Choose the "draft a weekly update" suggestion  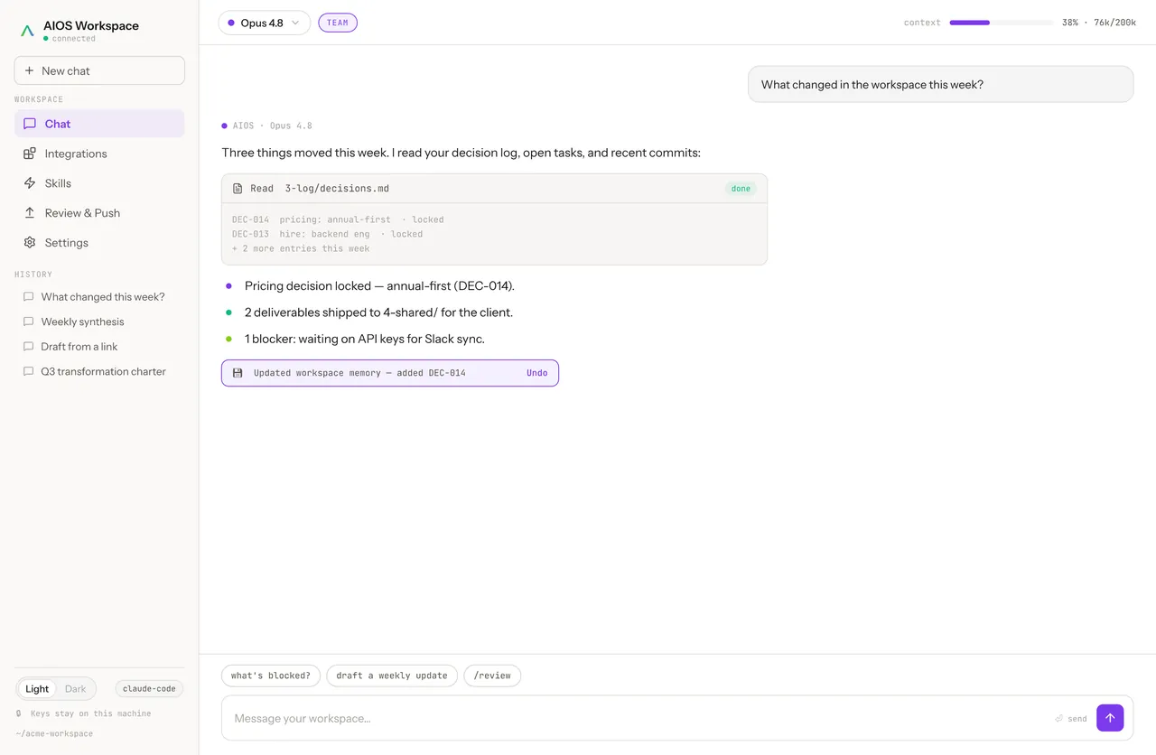pos(392,676)
